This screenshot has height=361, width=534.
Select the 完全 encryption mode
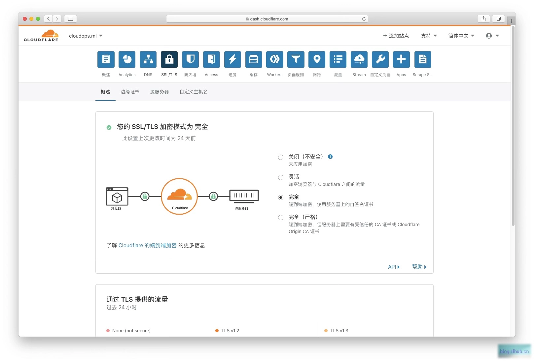tap(281, 197)
